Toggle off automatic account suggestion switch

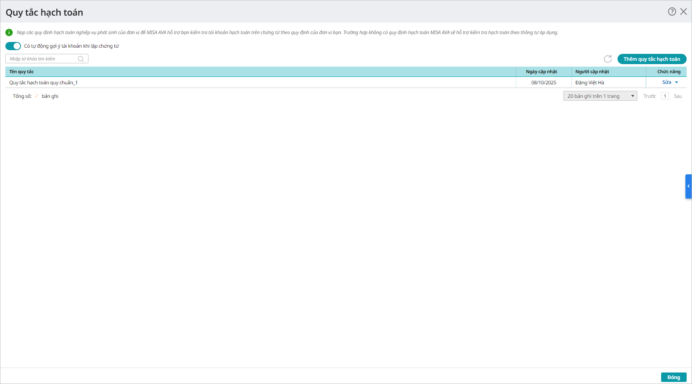pyautogui.click(x=13, y=46)
